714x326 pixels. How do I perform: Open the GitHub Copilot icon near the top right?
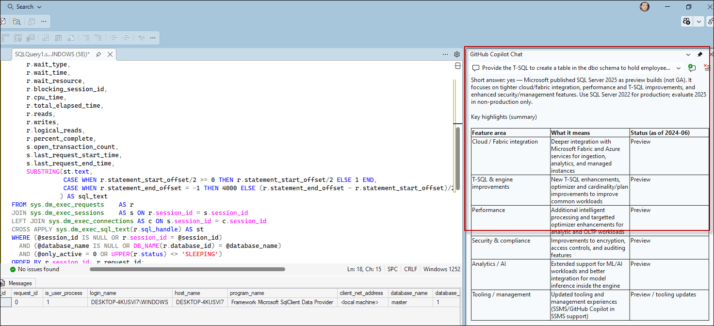coord(686,21)
